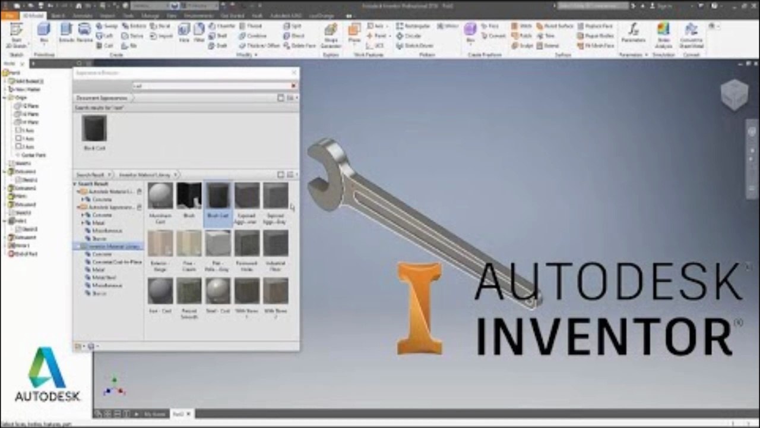Viewport: 760px width, 428px height.
Task: Pick the Combine tool
Action: (253, 36)
